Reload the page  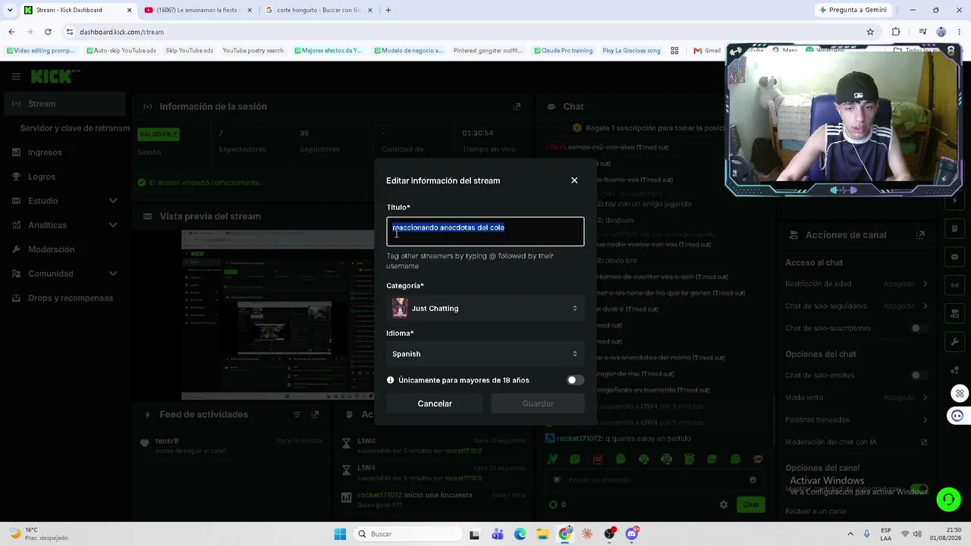48,32
